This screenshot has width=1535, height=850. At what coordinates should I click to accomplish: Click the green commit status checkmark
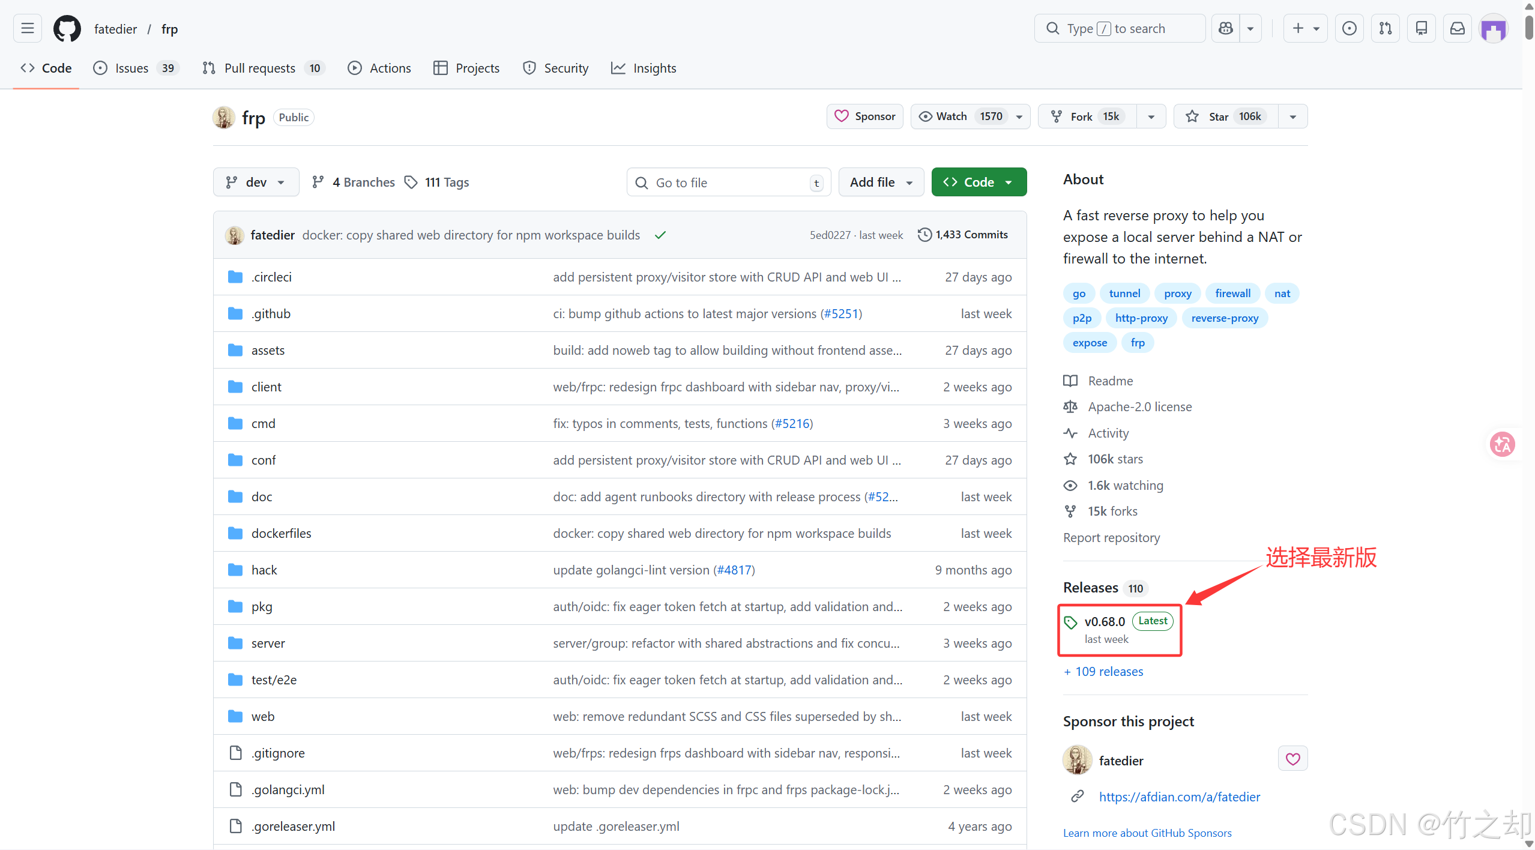[x=660, y=235]
